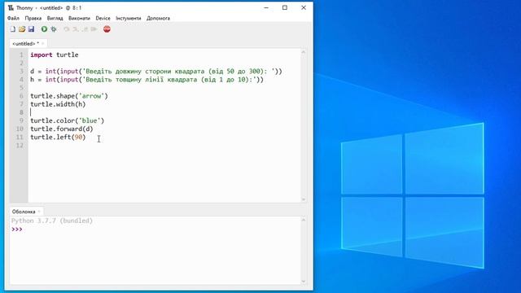521x293 pixels.
Task: Close the <untitled> editor tab
Action: click(x=43, y=43)
